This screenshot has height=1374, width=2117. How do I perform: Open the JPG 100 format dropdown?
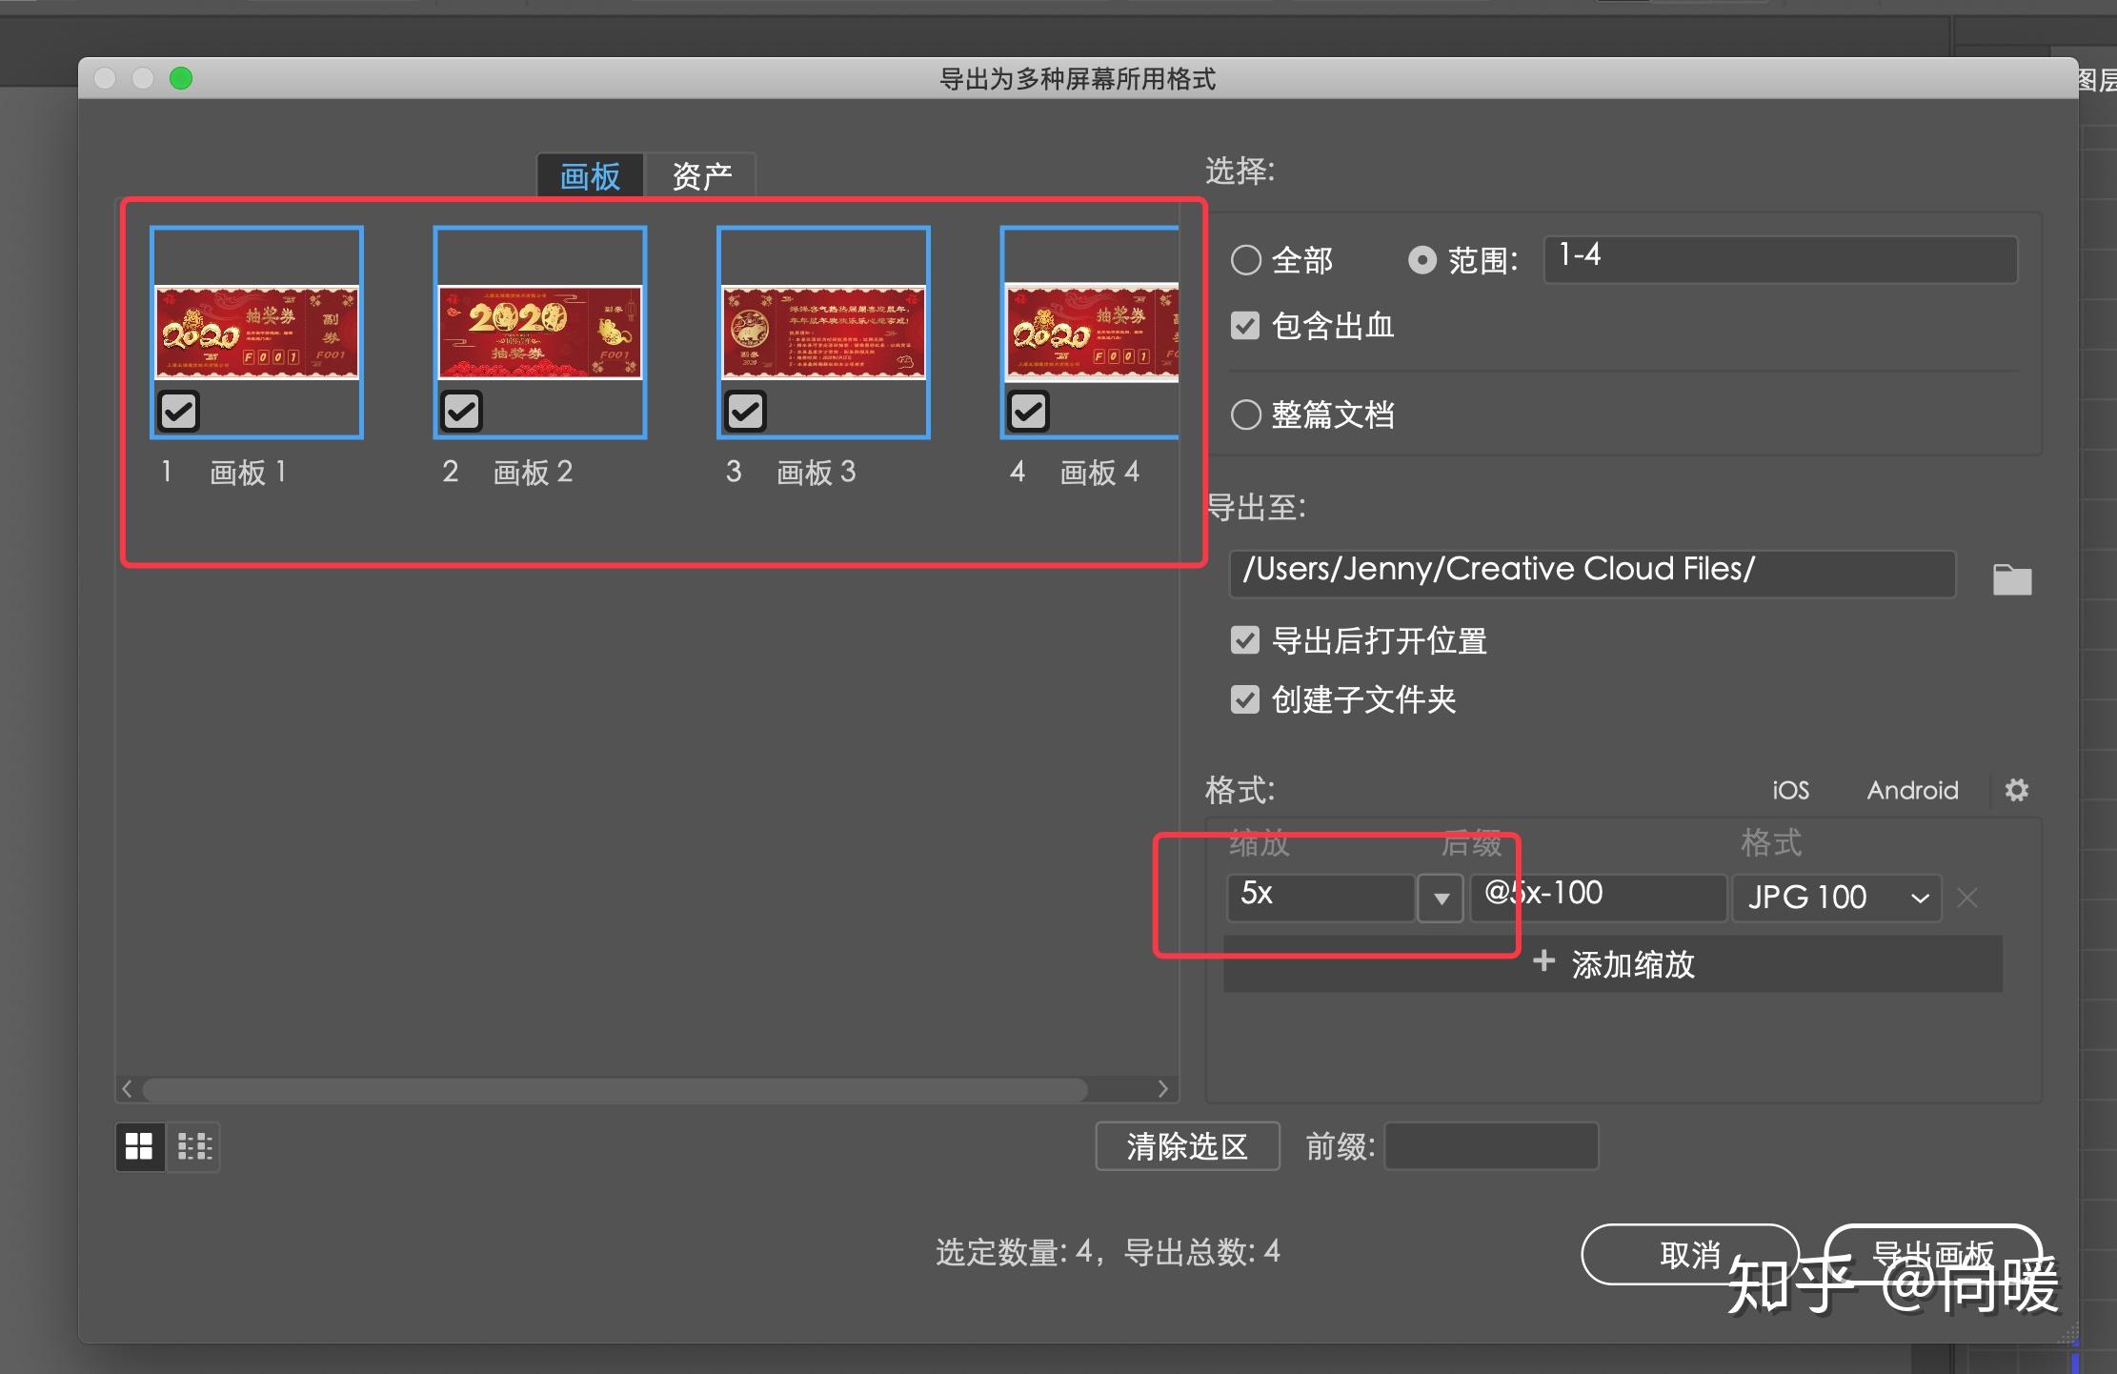pos(1836,898)
